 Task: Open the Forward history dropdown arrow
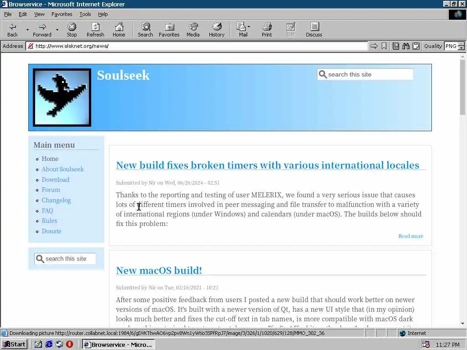pos(57,30)
